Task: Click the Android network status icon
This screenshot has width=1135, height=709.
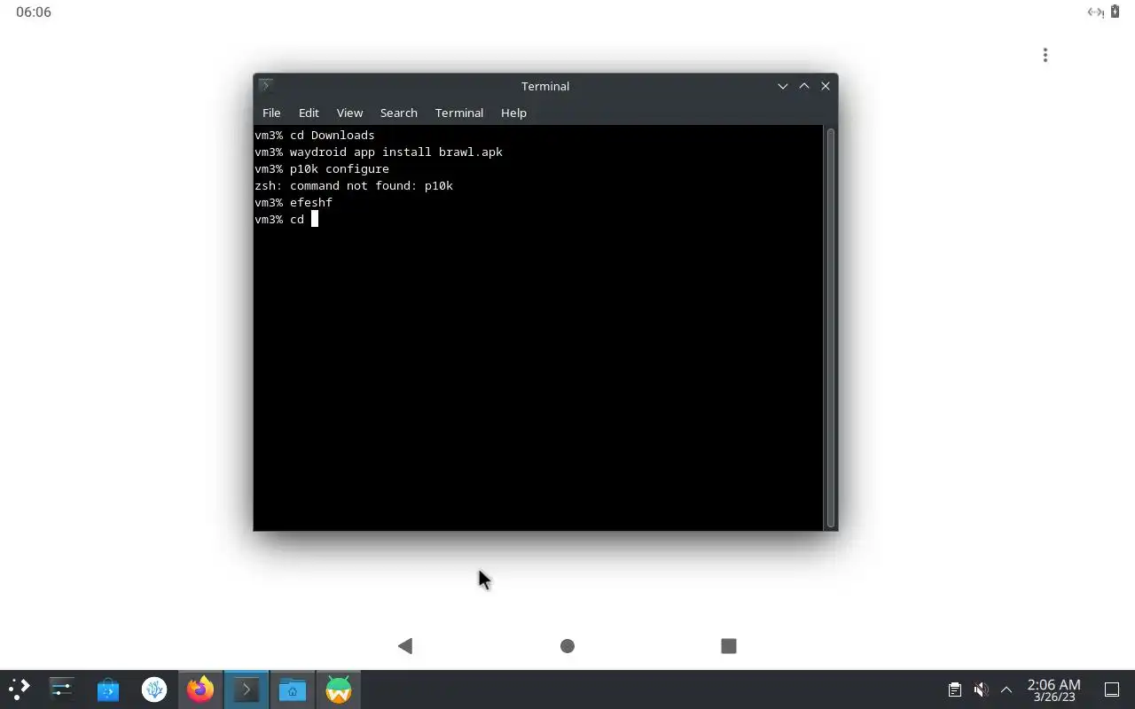Action: point(1096,12)
